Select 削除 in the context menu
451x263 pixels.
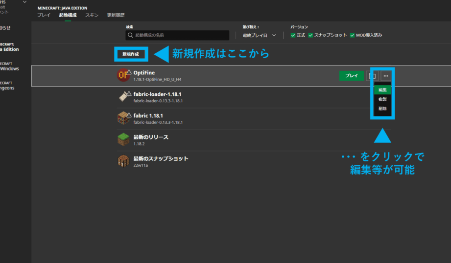382,109
